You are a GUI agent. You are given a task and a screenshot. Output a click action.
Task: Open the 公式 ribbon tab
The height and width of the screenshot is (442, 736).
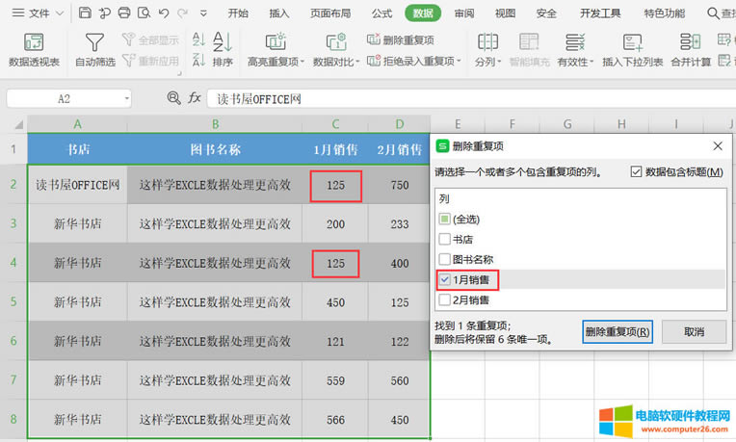[x=381, y=13]
